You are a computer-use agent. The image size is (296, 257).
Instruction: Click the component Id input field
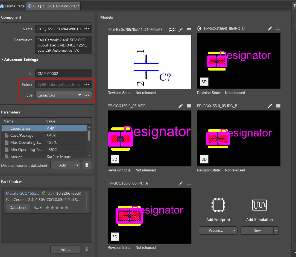click(63, 74)
